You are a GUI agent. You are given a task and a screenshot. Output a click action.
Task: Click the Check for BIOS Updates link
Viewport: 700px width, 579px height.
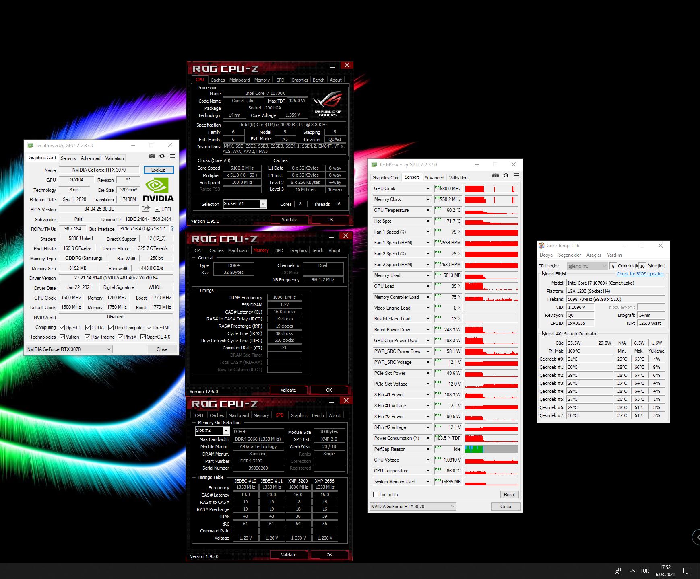640,274
